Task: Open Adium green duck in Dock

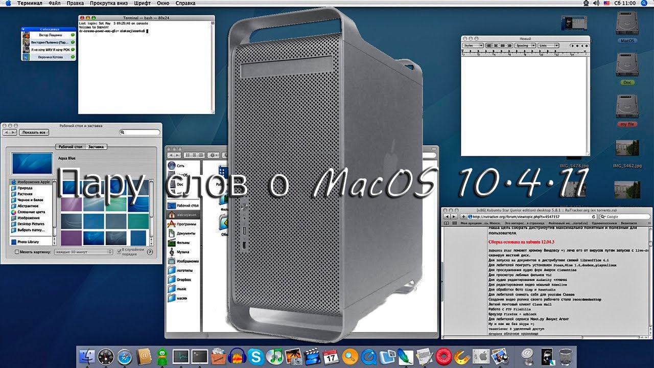Action: [162, 356]
